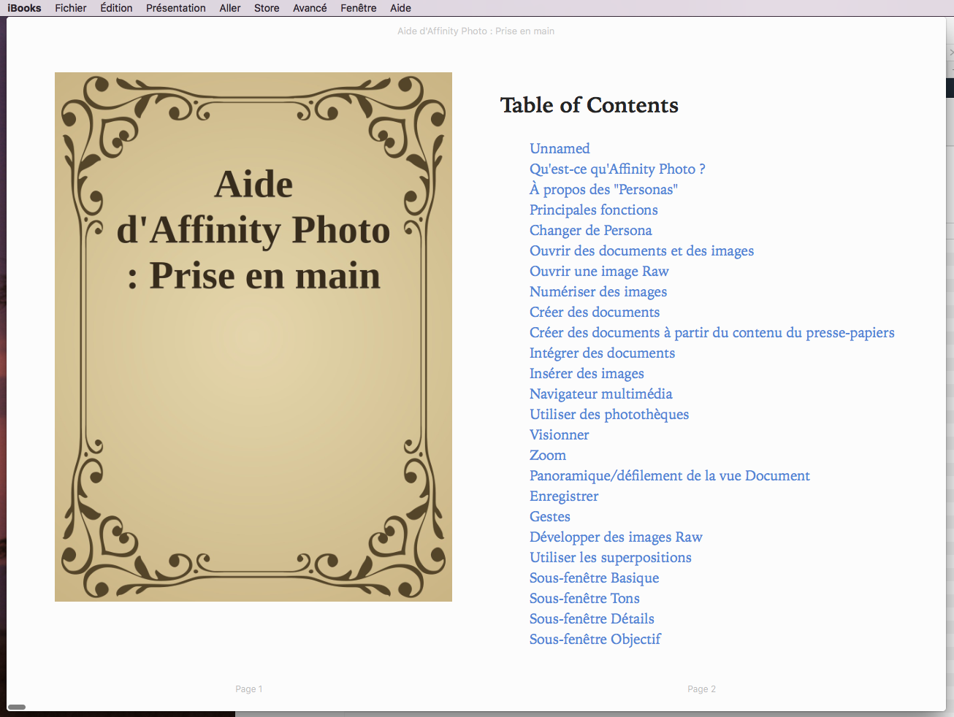Jump to the 'Enregistrer' chapter
Viewport: 954px width, 717px height.
point(564,496)
